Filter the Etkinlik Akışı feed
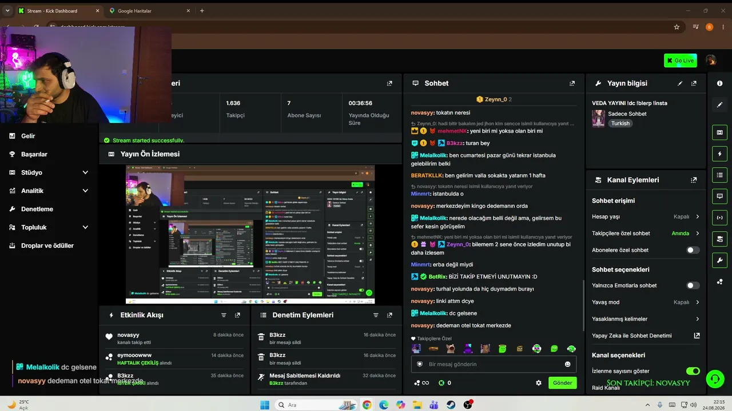 (x=224, y=315)
